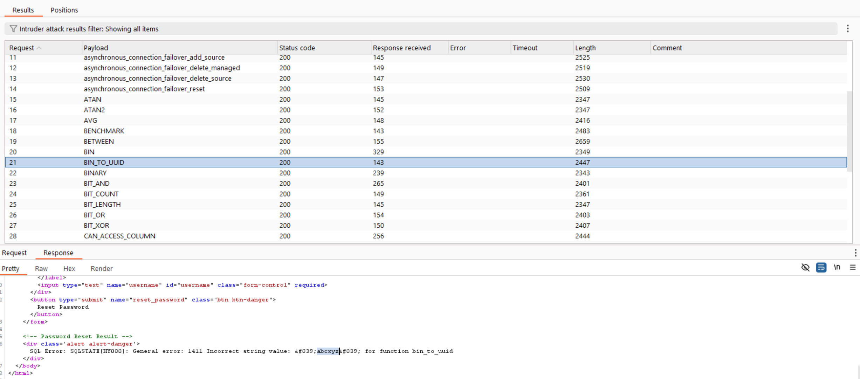The image size is (860, 379).
Task: Toggle line wrap icon in response viewer
Action: click(x=821, y=268)
